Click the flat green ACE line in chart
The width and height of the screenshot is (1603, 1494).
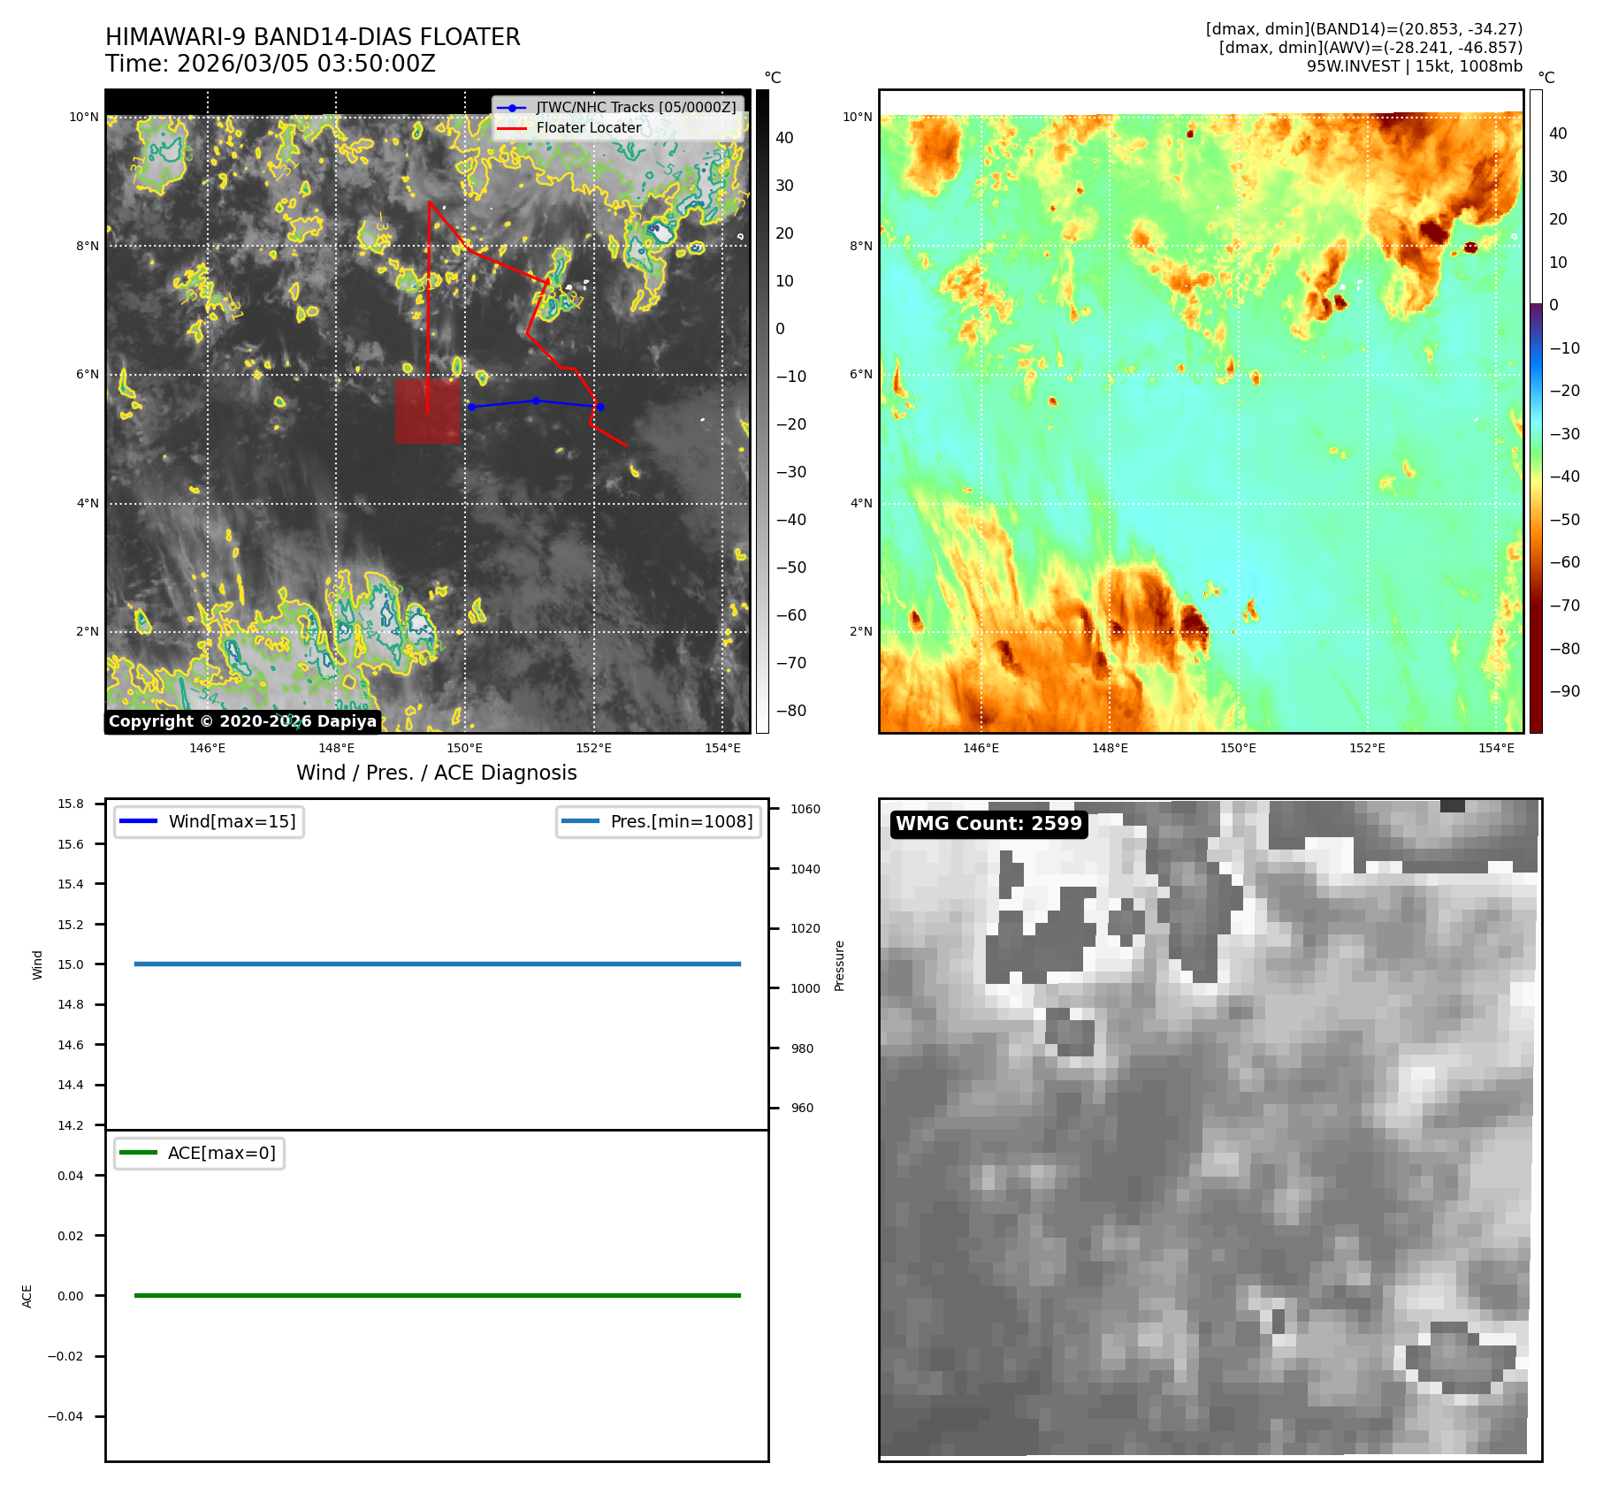437,1295
